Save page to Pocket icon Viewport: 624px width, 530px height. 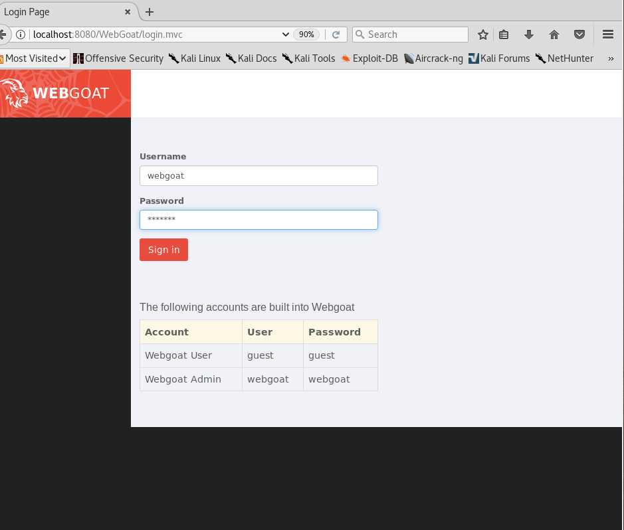579,35
